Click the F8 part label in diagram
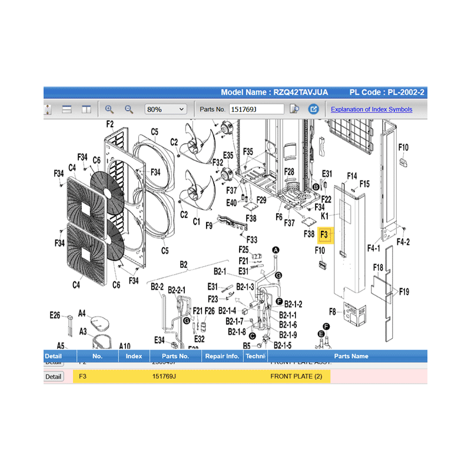Viewport: 471px width, 471px height. tap(332, 311)
